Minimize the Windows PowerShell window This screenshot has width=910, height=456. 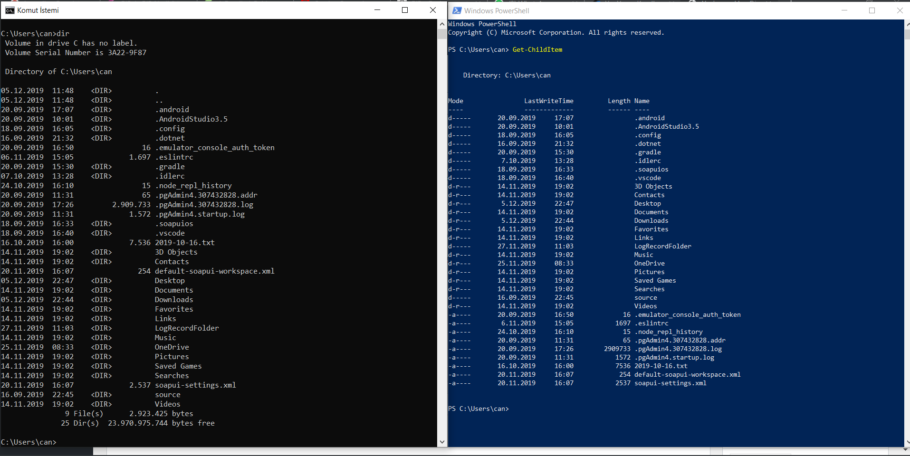(844, 10)
